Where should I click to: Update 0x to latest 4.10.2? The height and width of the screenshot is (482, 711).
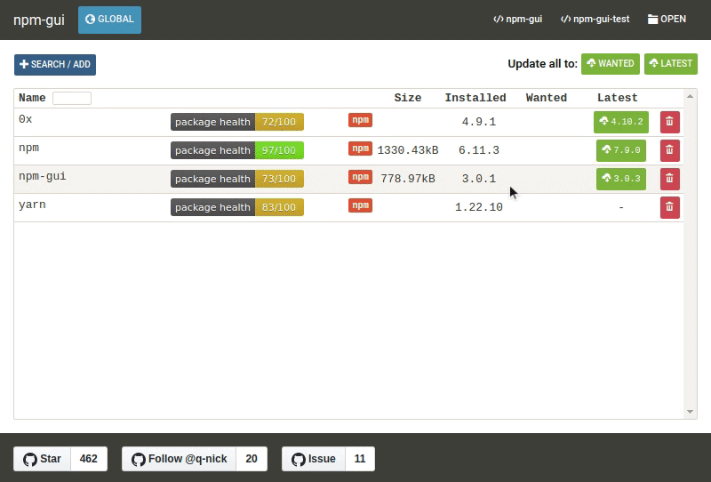pyautogui.click(x=620, y=122)
